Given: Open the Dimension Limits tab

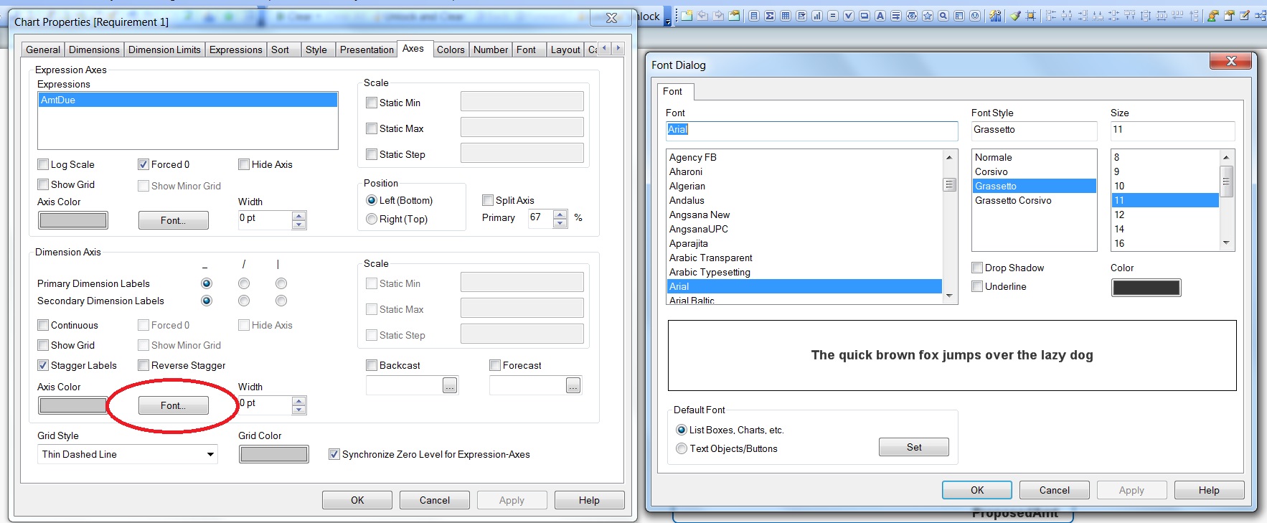Looking at the screenshot, I should [165, 50].
